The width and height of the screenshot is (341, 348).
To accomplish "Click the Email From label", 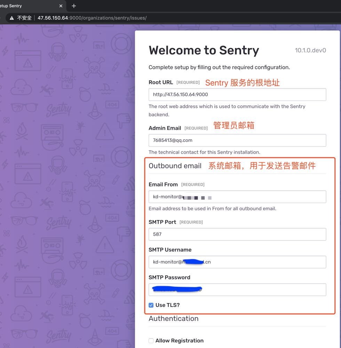I will [x=163, y=184].
